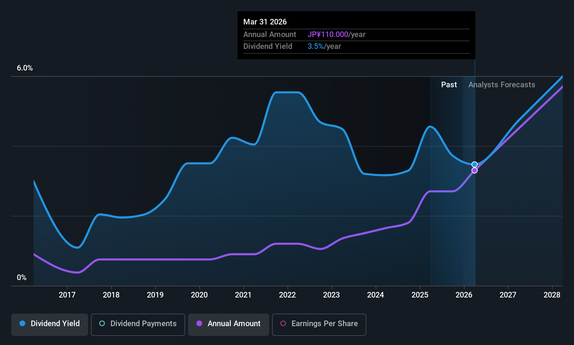Click the blue Dividend Yield legend dot

point(22,323)
